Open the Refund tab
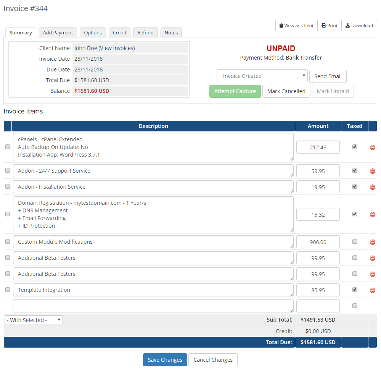The height and width of the screenshot is (369, 381). point(145,32)
